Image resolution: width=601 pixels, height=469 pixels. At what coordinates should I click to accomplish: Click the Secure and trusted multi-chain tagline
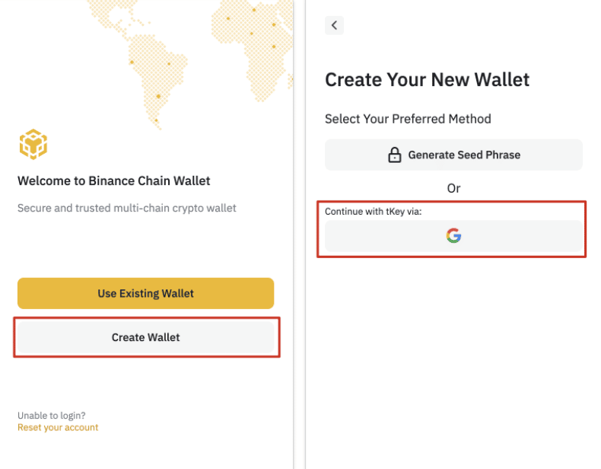click(x=127, y=208)
